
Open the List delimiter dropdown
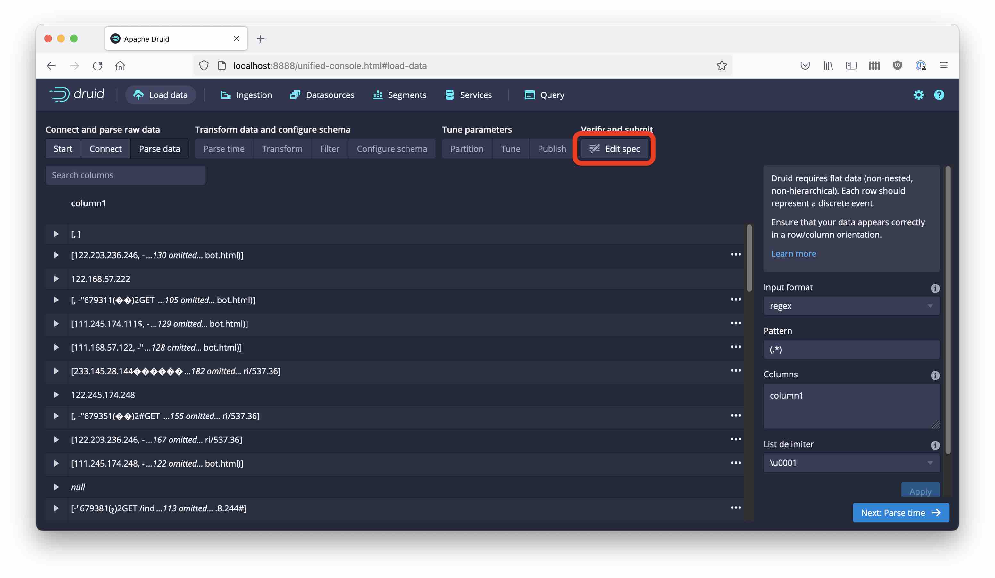(x=851, y=463)
